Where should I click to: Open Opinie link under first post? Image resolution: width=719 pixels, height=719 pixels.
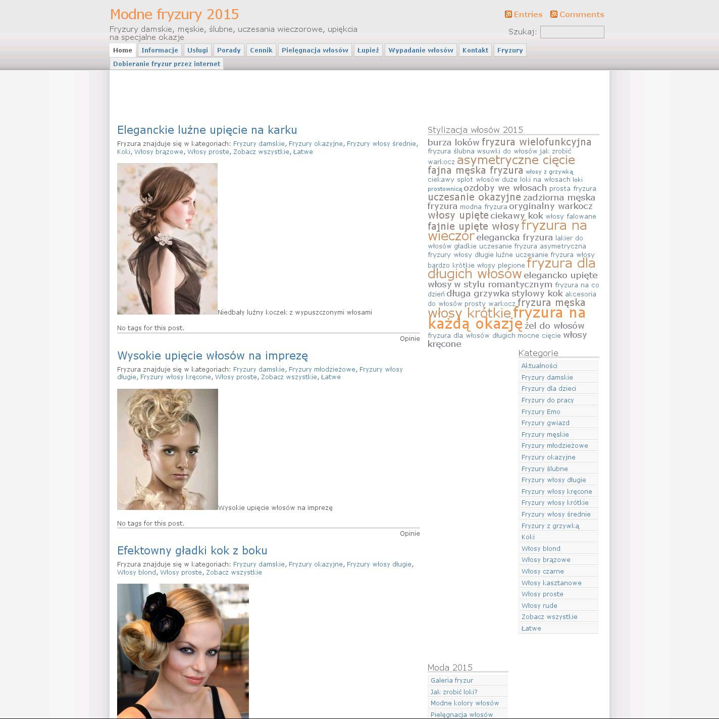coord(409,338)
